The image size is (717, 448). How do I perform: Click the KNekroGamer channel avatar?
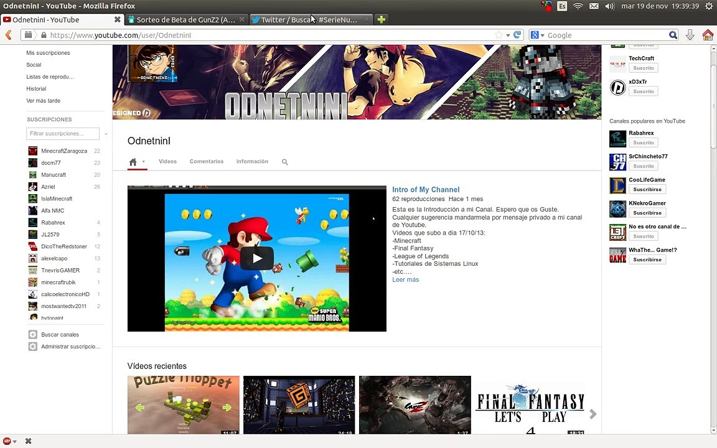click(x=618, y=208)
